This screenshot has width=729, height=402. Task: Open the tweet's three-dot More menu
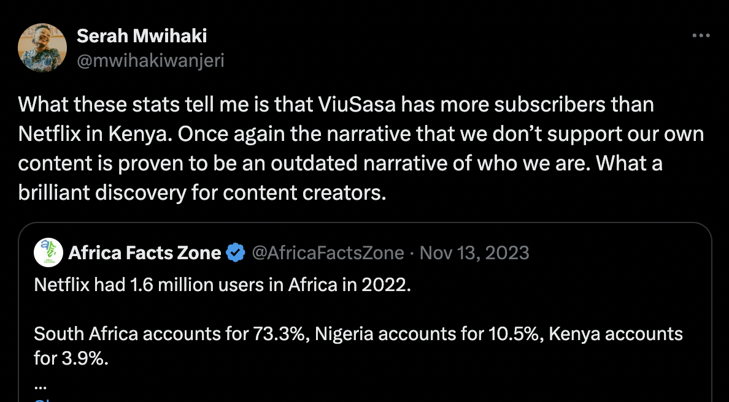pos(701,36)
